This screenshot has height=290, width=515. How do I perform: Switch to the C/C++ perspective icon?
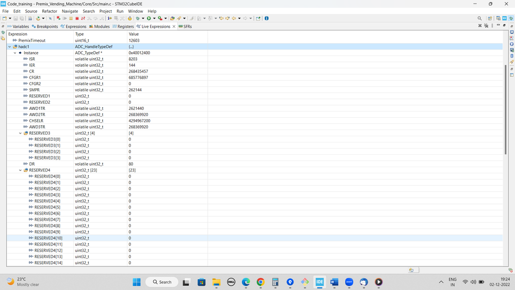tap(499, 19)
